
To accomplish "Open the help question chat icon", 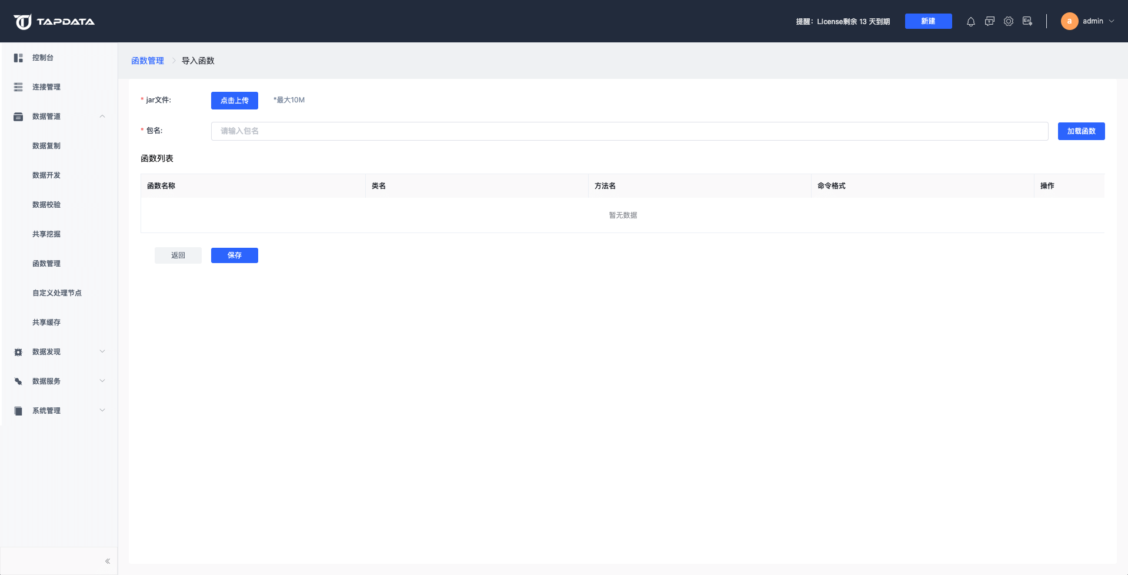I will click(990, 22).
